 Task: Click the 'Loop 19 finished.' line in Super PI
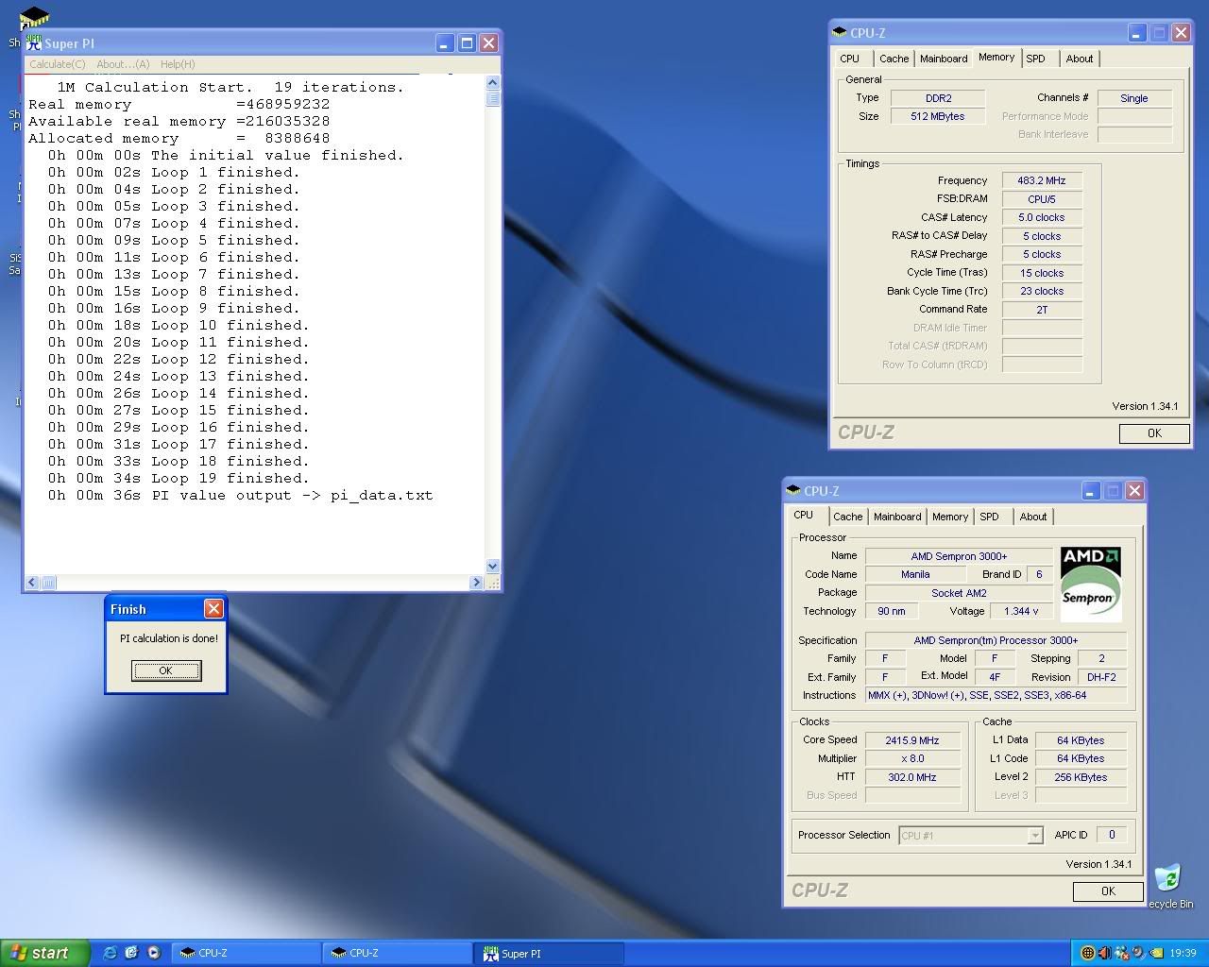click(179, 479)
